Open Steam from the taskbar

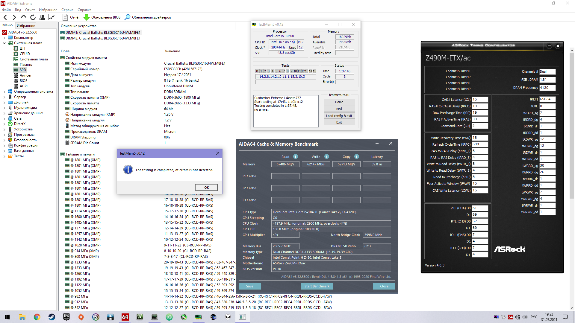(52, 317)
